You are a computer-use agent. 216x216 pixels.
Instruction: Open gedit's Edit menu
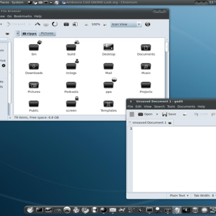point(138,106)
